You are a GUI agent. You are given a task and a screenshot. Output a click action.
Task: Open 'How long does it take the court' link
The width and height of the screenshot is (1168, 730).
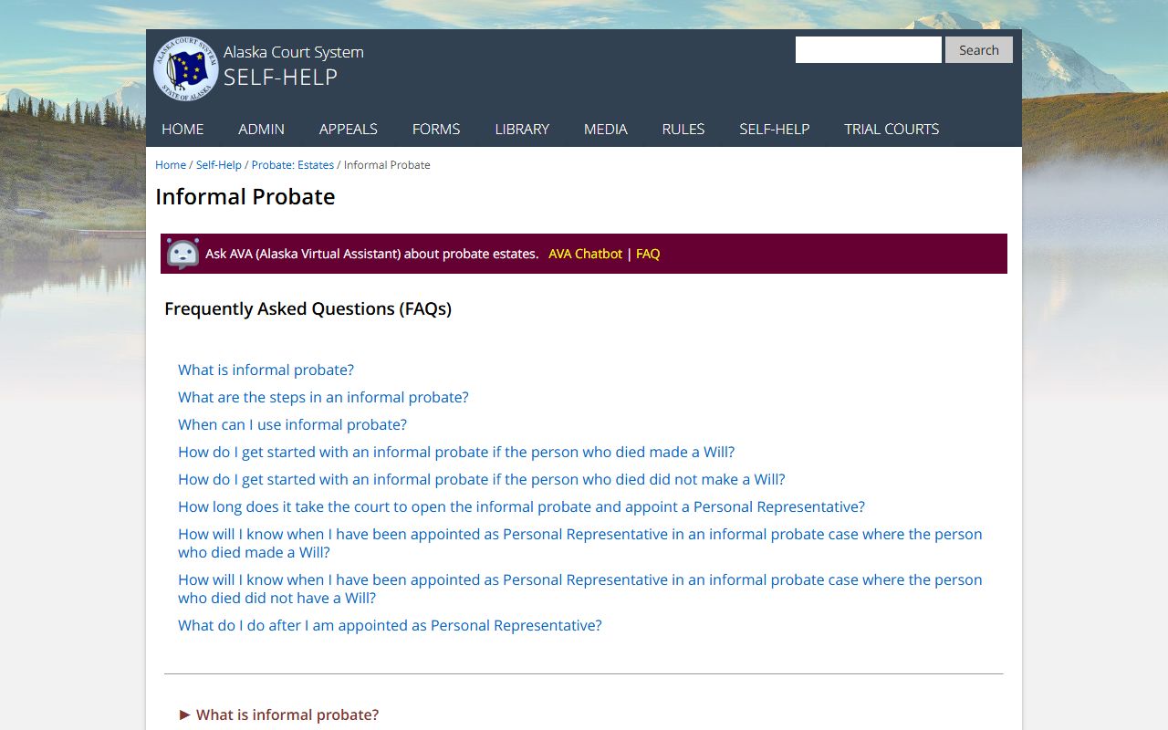pos(521,506)
